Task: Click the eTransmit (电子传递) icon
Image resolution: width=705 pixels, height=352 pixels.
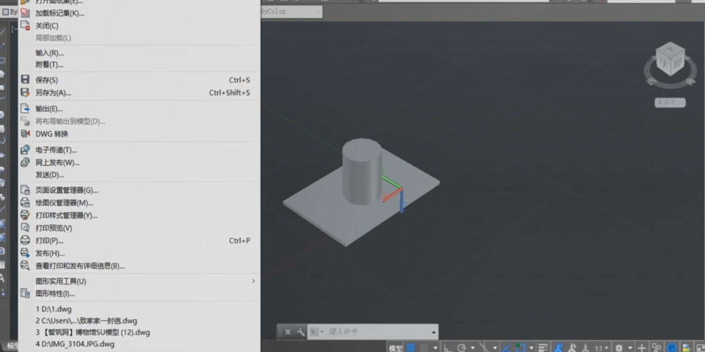Action: click(x=25, y=150)
